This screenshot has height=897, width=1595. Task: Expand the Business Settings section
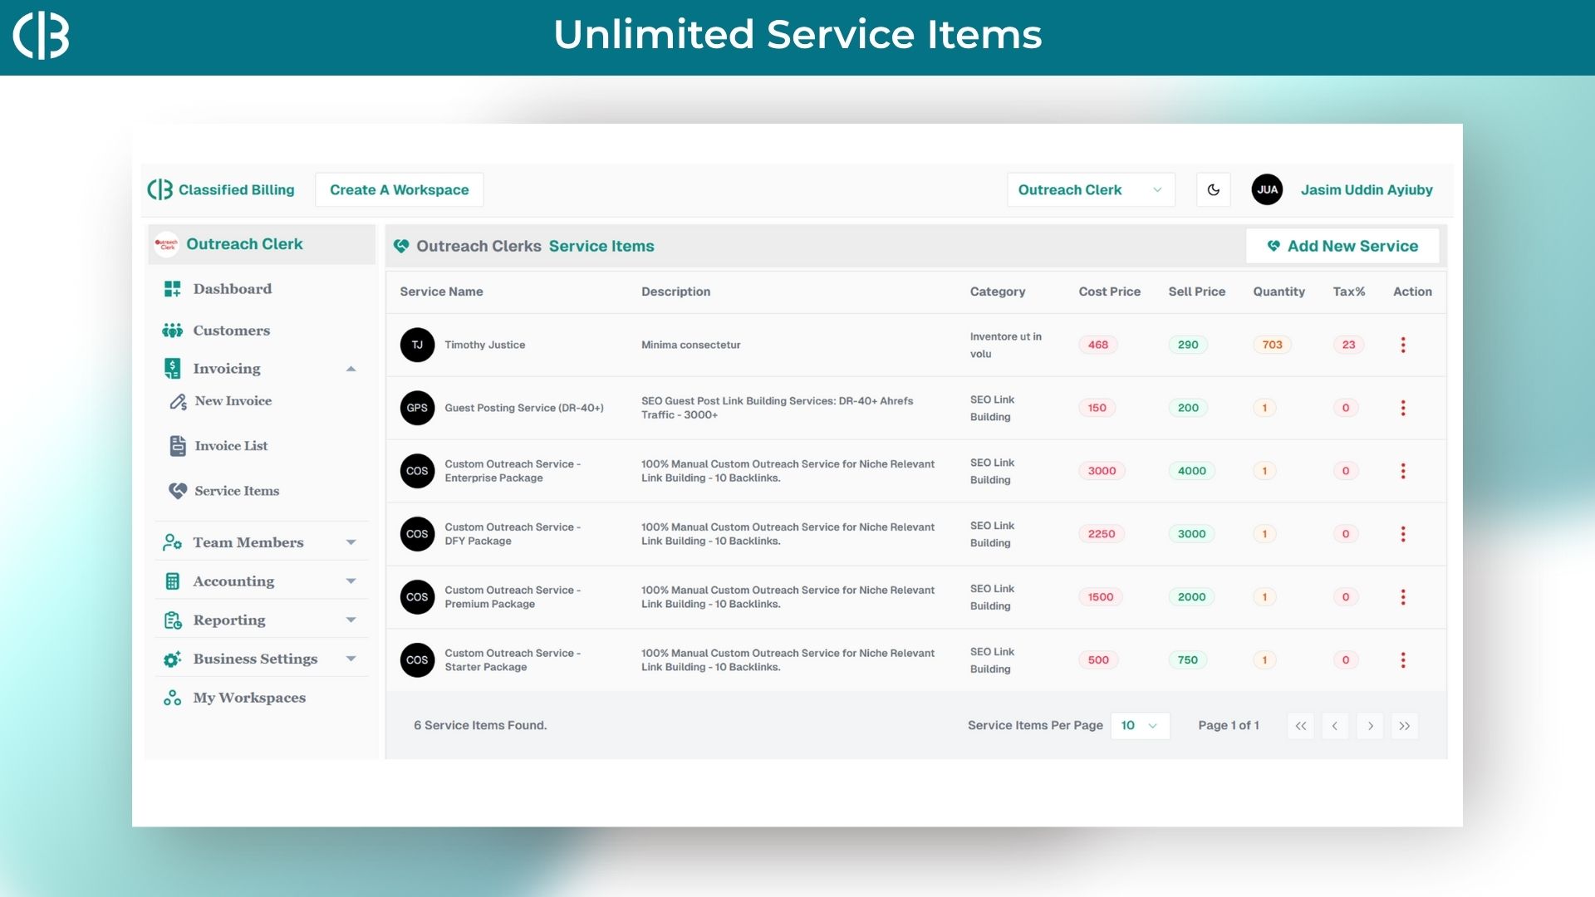coord(351,659)
